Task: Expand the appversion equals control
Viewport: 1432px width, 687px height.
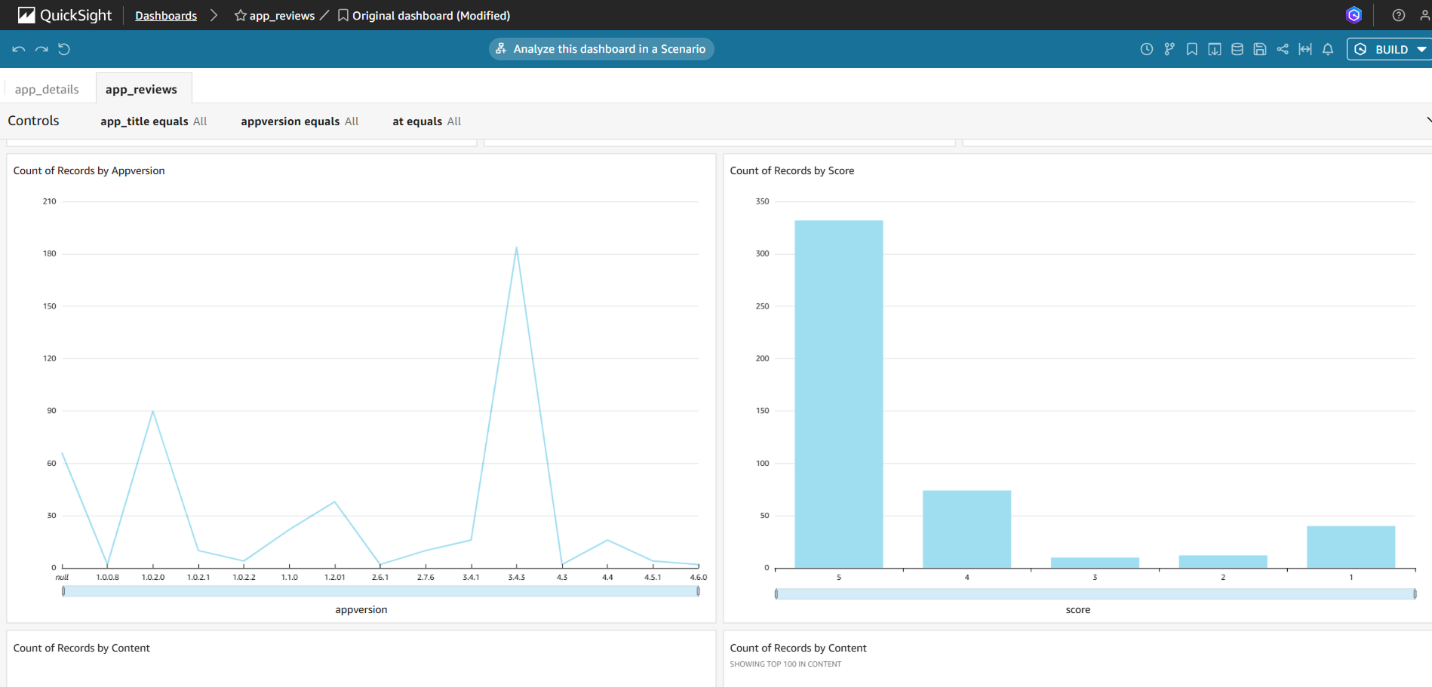Action: (300, 121)
